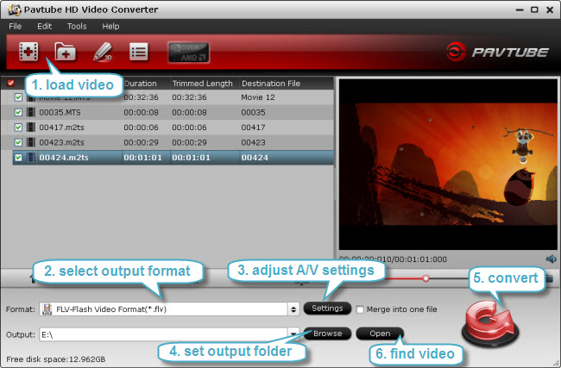The image size is (561, 368).
Task: Open the Format dropdown arrows
Action: [x=293, y=309]
